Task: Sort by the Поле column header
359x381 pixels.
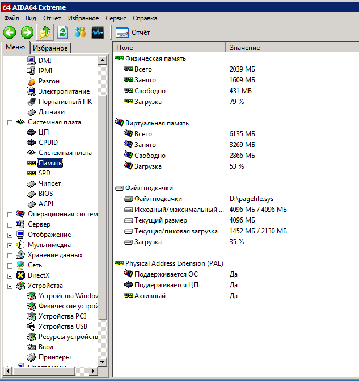Action: (169, 47)
